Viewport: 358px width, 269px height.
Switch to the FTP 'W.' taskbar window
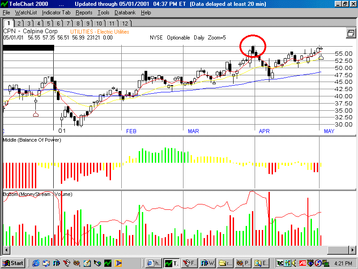tap(207, 263)
